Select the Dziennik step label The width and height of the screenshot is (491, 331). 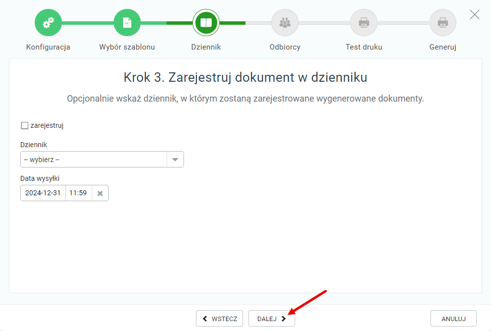click(x=206, y=47)
